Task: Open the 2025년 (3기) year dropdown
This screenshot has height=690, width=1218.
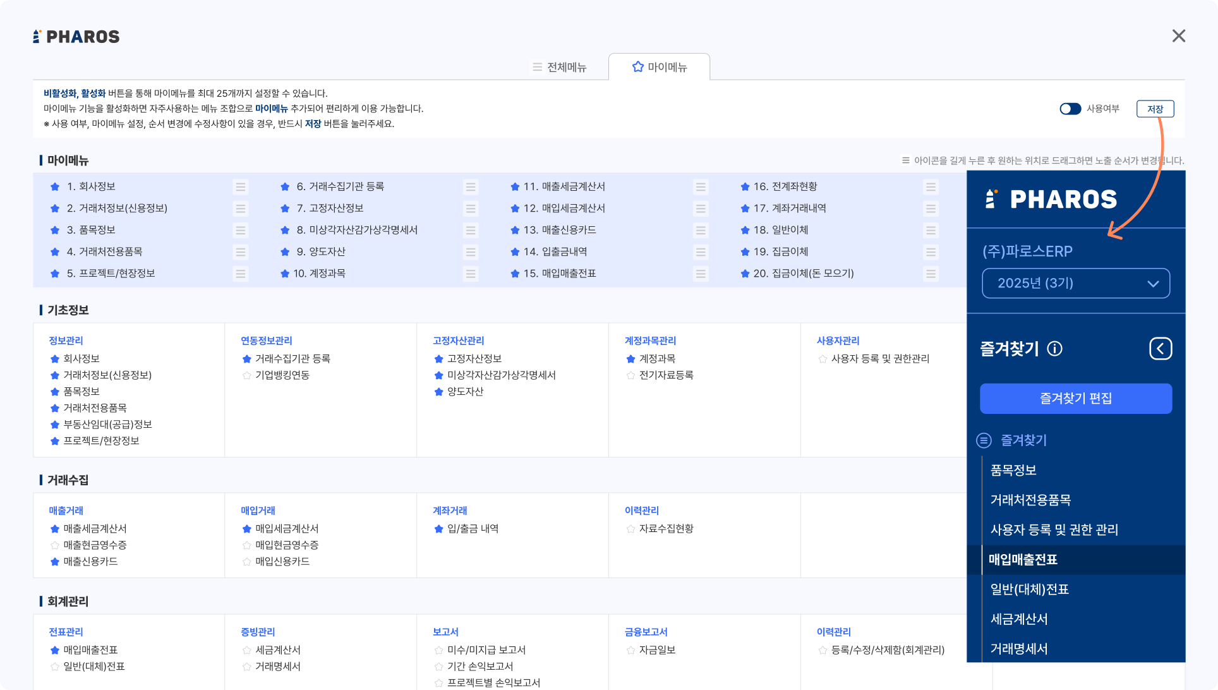Action: point(1076,283)
